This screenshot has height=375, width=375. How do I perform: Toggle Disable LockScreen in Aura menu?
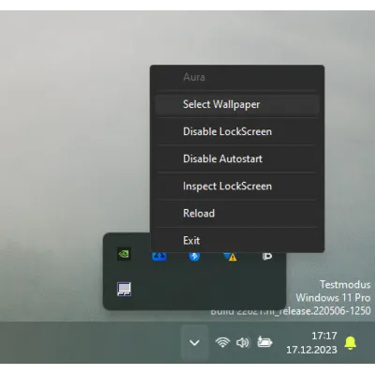(237, 131)
